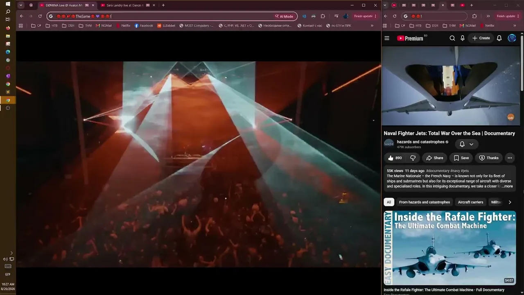Screen dimensions: 524x295
Task: Expand the Windows tray hidden icons chevron
Action: tap(11, 253)
